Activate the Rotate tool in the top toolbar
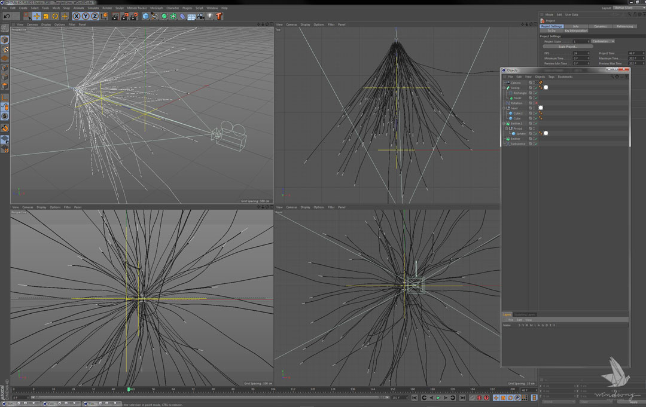 click(55, 16)
